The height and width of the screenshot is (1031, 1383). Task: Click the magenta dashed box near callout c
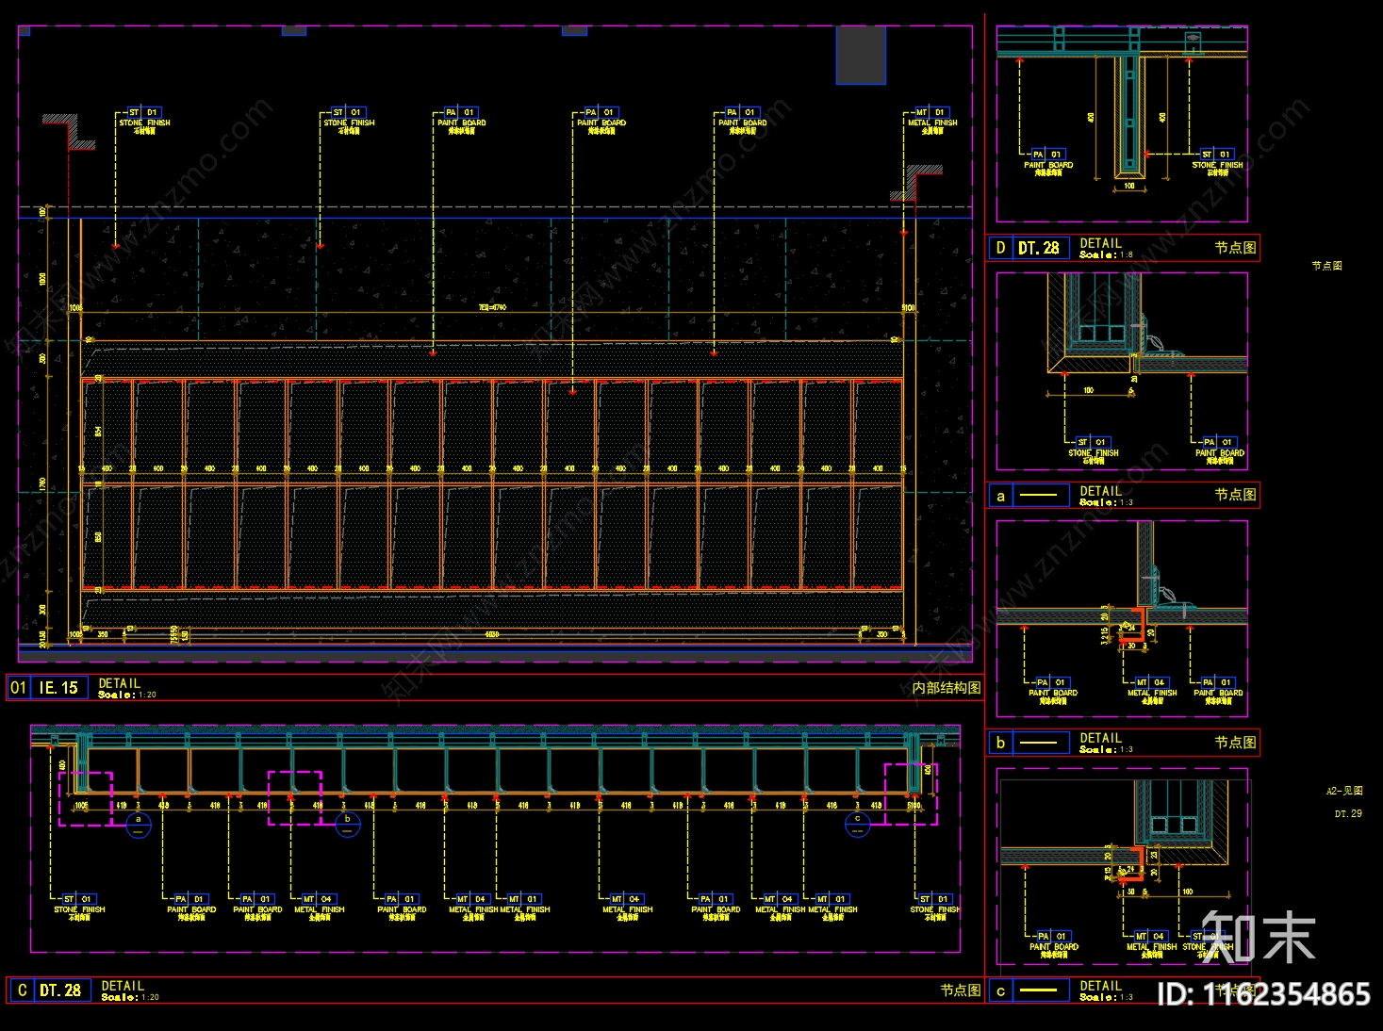click(911, 794)
